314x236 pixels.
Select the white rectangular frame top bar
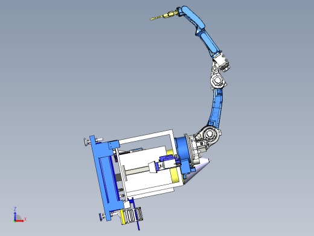146,137
